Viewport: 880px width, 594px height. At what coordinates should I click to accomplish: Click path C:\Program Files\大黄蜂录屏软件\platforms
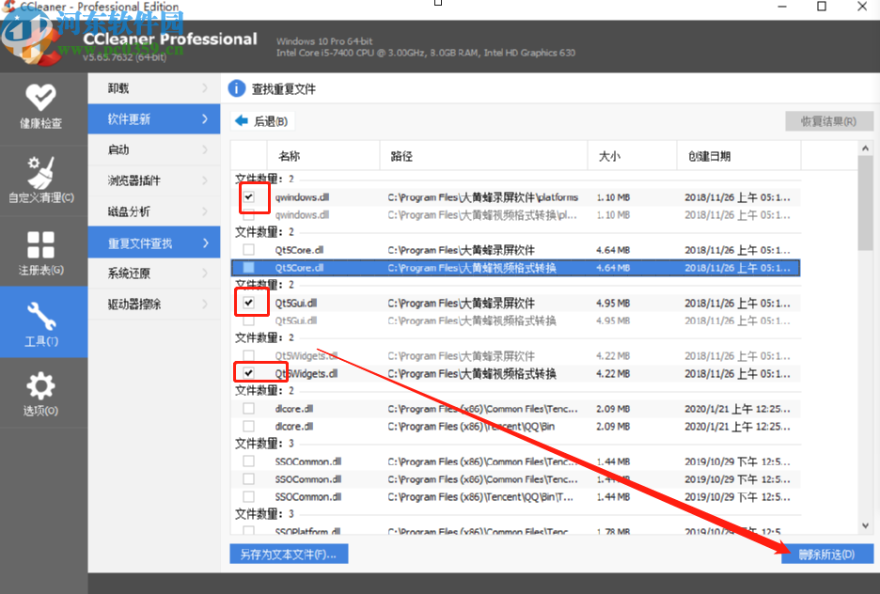tap(482, 196)
